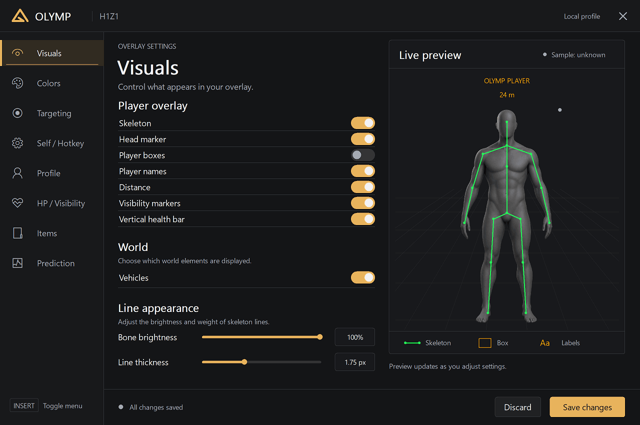Click the OLYMP PLAYER name label
This screenshot has height=425, width=640.
pos(506,80)
